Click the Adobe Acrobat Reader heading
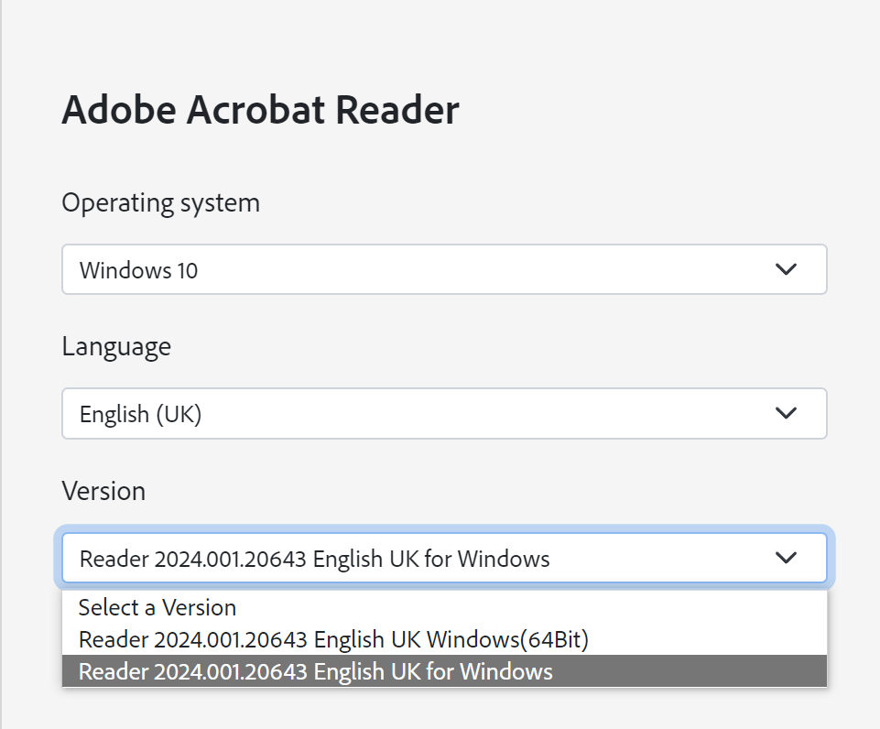Image resolution: width=880 pixels, height=729 pixels. pos(259,109)
